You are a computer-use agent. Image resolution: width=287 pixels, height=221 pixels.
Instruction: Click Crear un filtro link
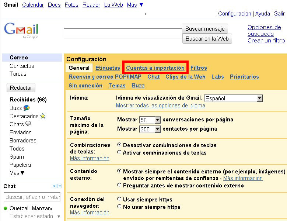(x=266, y=40)
